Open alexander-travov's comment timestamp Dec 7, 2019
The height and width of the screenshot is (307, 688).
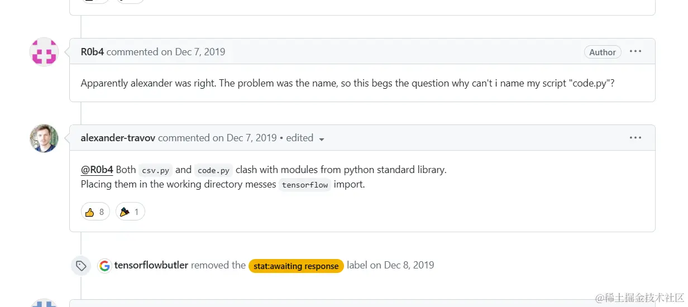tap(251, 138)
